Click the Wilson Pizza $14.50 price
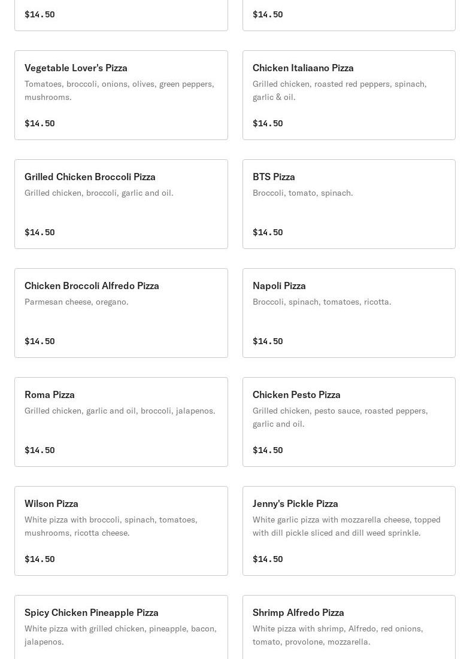The height and width of the screenshot is (659, 470). tap(40, 559)
